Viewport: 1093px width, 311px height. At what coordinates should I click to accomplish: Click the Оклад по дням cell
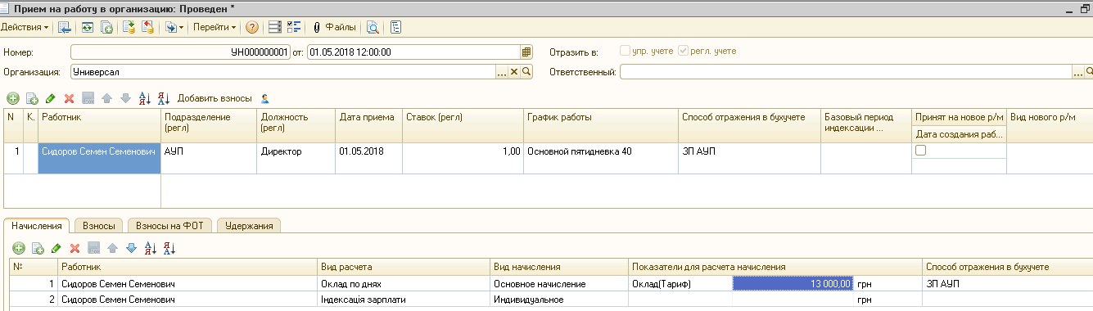point(404,284)
